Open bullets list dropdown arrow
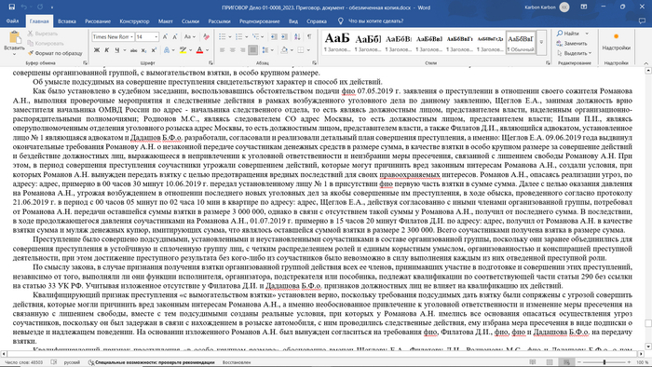 230,36
